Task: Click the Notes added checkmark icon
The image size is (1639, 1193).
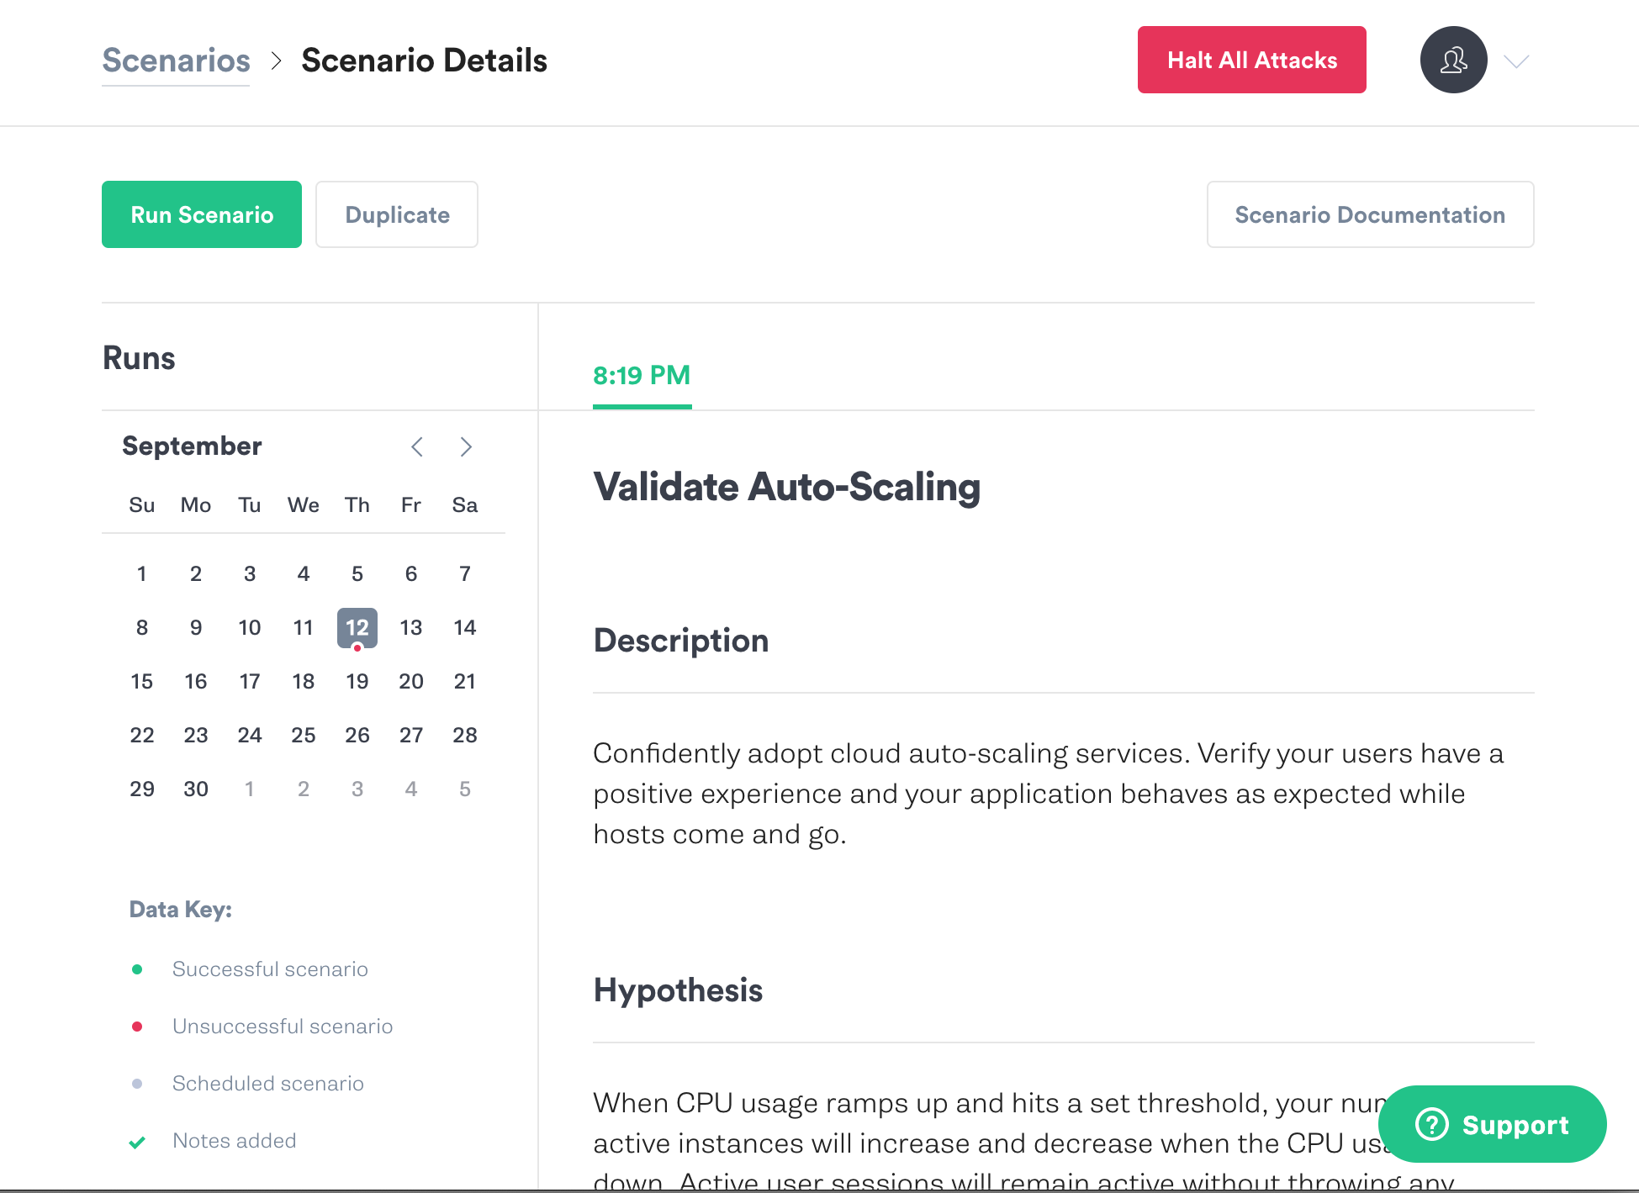Action: point(137,1142)
